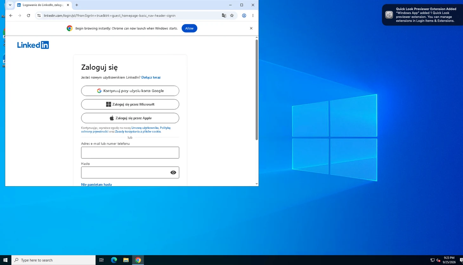Image resolution: width=463 pixels, height=265 pixels.
Task: Open Umowę użytkownika link
Action: click(145, 128)
